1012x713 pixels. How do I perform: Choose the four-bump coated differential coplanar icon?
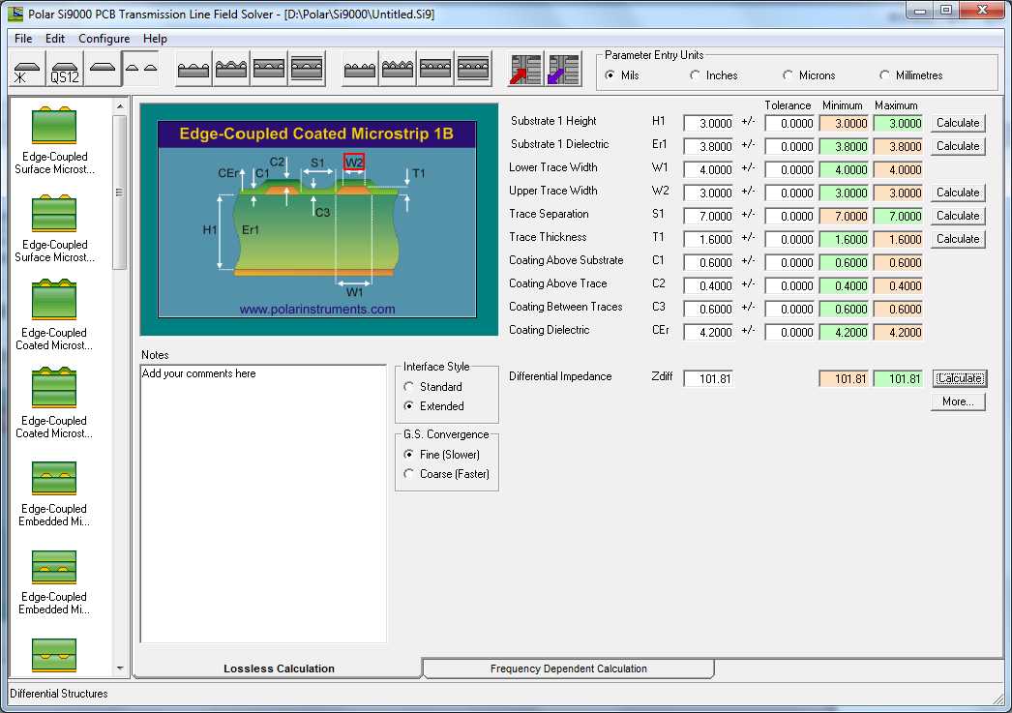pos(398,69)
